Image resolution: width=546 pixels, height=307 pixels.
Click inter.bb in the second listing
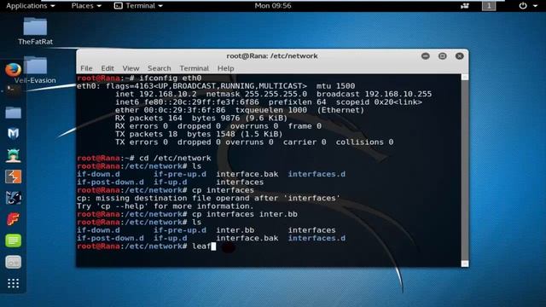(235, 230)
